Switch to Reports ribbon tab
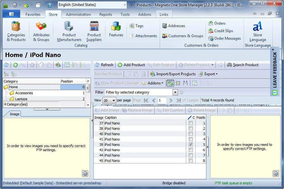Viewport: 284px width, 189px height. click(x=106, y=14)
